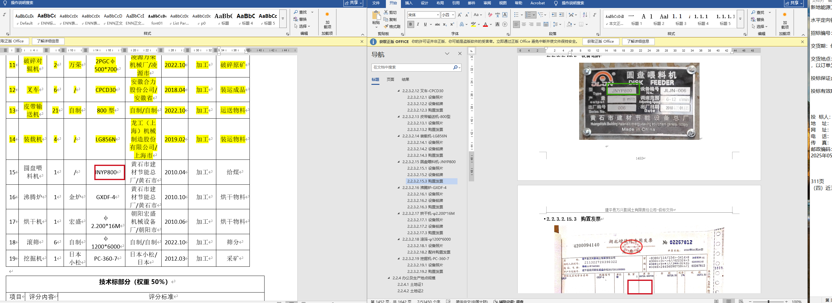The height and width of the screenshot is (303, 832).
Task: Justify the paragraph text
Action: tap(538, 24)
